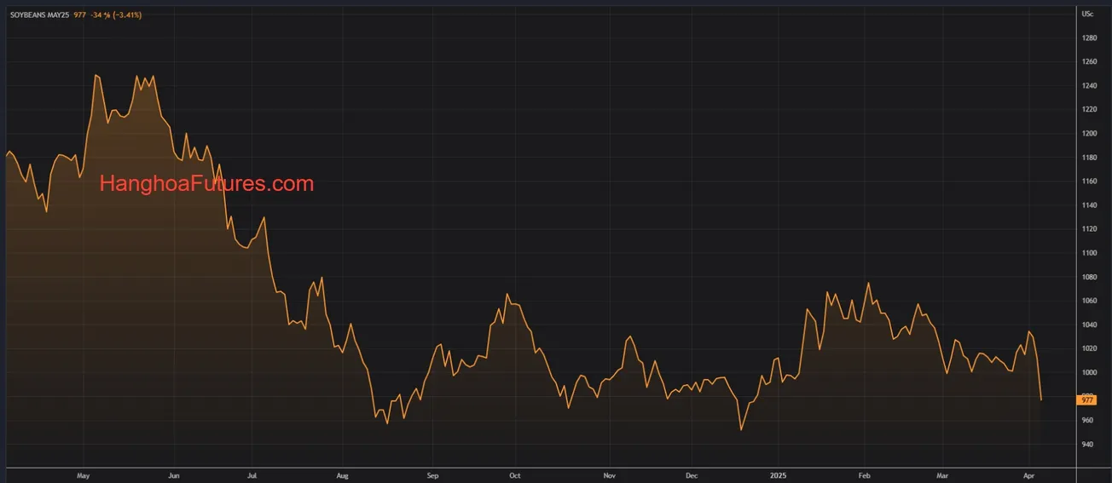Screen dimensions: 1112x483
Task: Select the USc currency unit label
Action: [1087, 14]
